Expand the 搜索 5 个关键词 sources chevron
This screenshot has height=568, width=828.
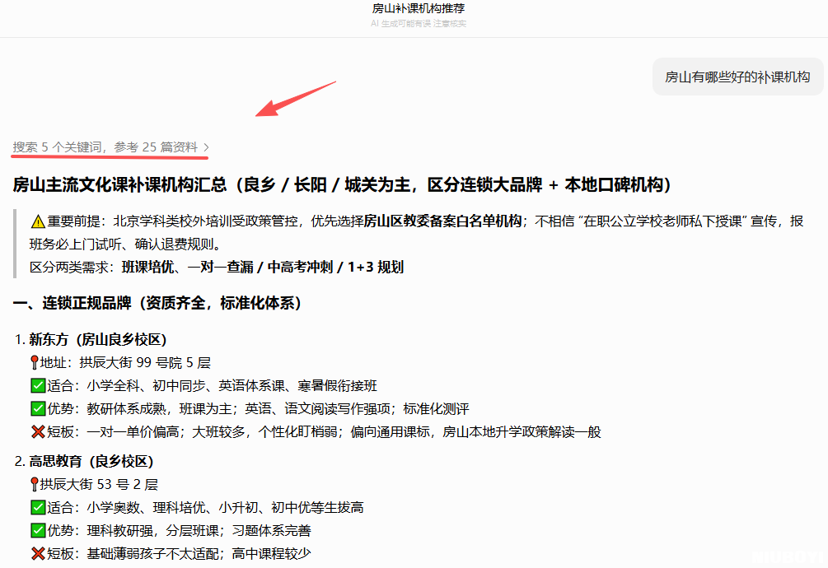pyautogui.click(x=207, y=147)
